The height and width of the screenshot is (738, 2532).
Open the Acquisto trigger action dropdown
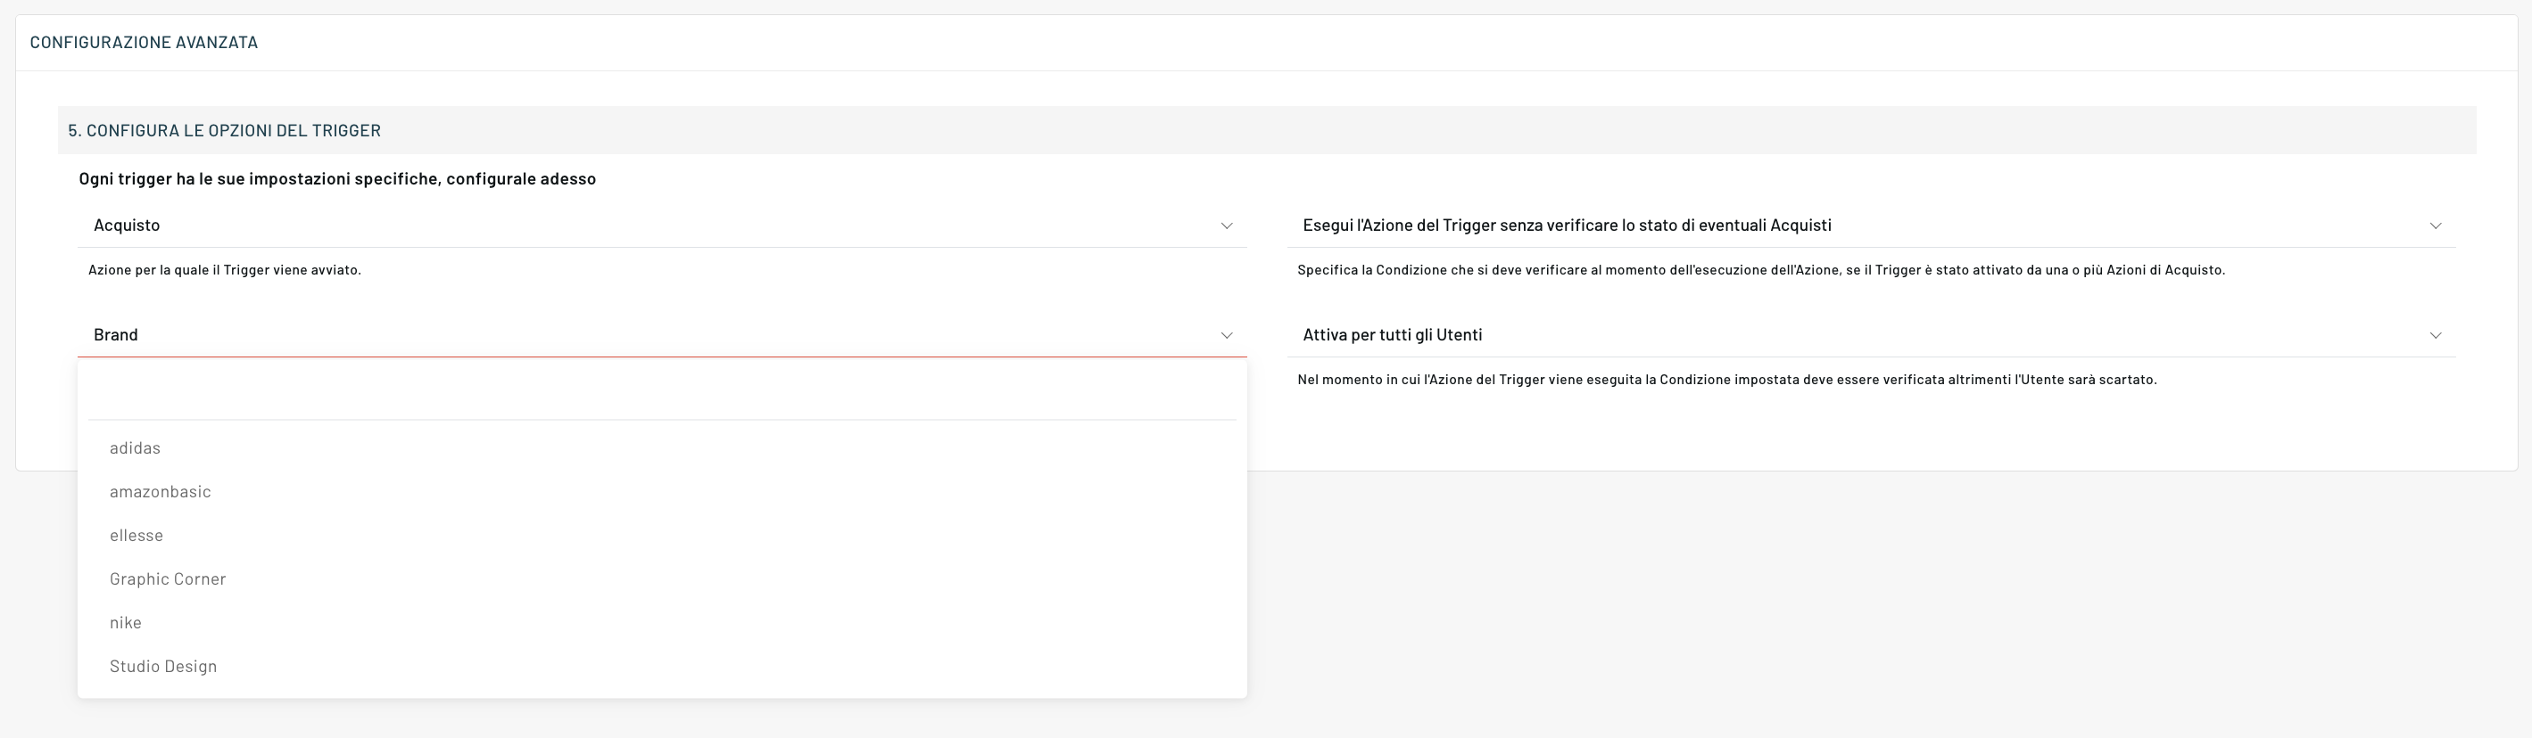pos(663,225)
